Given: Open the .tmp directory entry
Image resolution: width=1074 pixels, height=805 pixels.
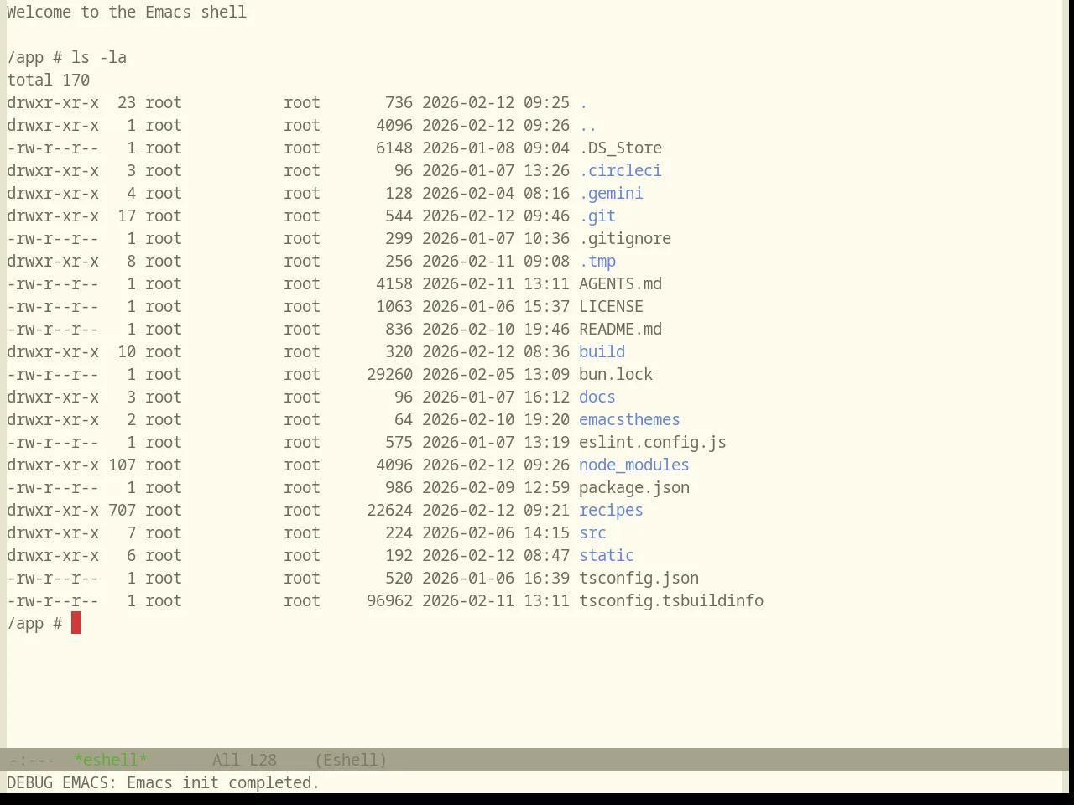Looking at the screenshot, I should click(597, 261).
